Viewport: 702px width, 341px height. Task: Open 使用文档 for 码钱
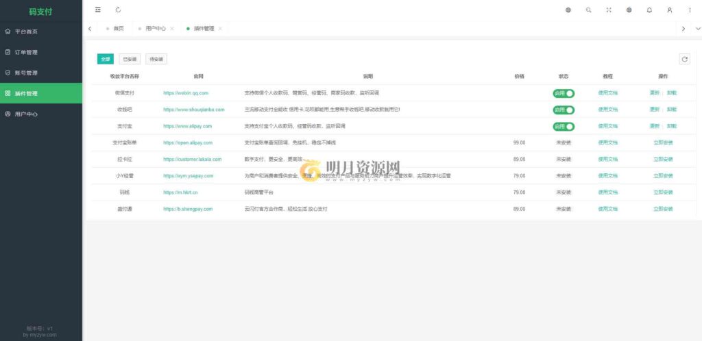(607, 192)
